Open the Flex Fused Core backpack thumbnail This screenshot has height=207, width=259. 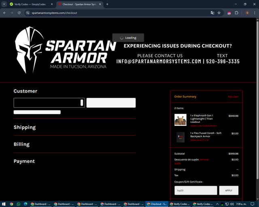tap(180, 137)
